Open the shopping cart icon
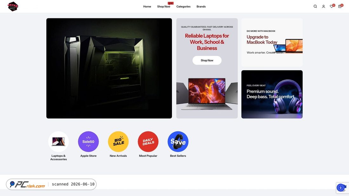The height and width of the screenshot is (196, 349). (340, 6)
